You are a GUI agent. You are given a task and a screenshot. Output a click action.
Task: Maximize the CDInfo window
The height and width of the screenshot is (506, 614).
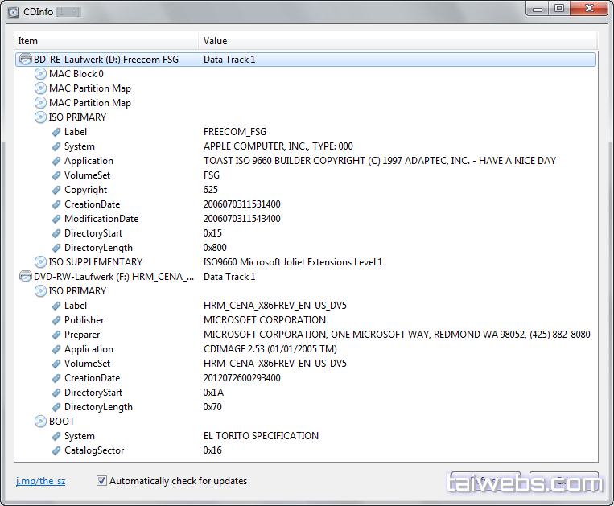click(558, 9)
